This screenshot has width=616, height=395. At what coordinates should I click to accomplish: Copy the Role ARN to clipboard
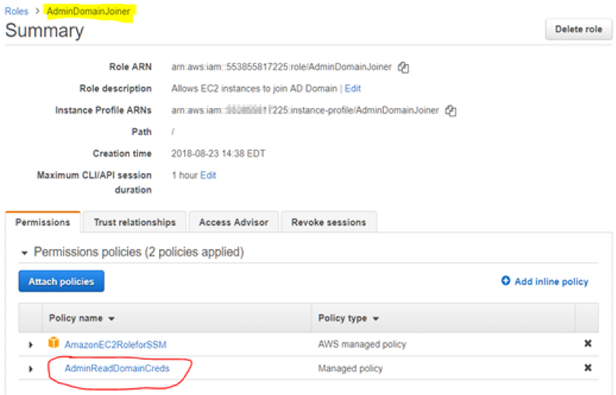coord(404,67)
